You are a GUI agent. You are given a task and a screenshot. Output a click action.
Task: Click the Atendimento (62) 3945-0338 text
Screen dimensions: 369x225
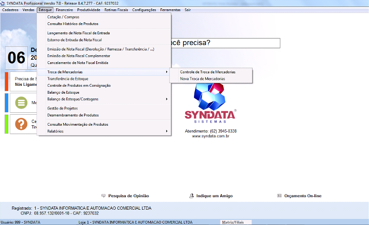click(x=211, y=131)
